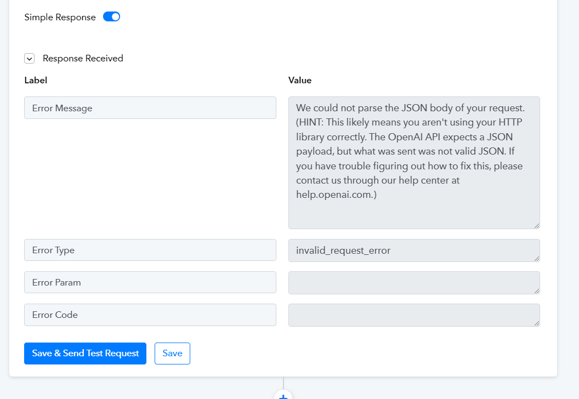Screen dimensions: 579x399
Task: Click the error message value text area
Action: coord(414,163)
